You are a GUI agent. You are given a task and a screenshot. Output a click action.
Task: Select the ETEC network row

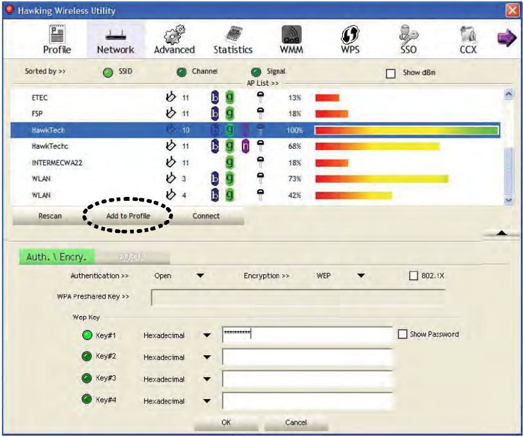[255, 98]
